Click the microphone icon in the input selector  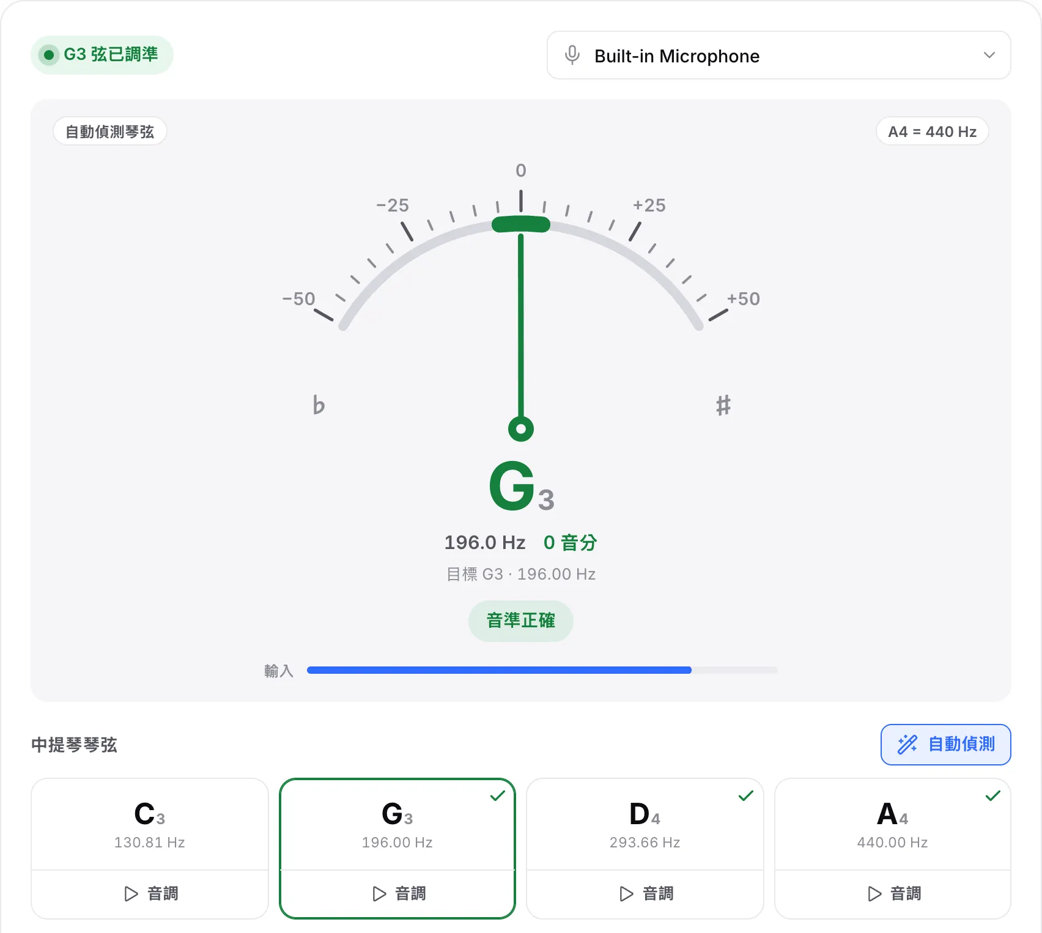572,55
